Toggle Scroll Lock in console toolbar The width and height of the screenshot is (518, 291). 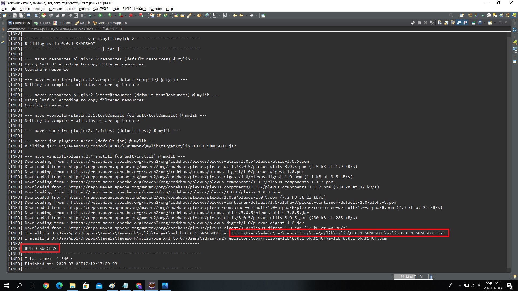point(446,23)
